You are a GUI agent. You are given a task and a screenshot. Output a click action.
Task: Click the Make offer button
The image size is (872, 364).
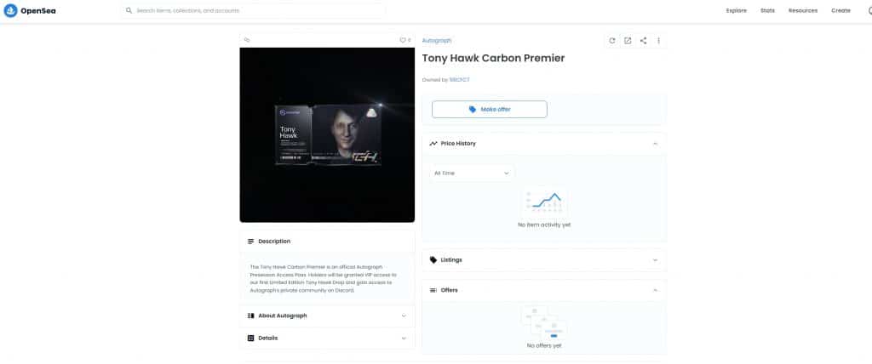tap(490, 110)
